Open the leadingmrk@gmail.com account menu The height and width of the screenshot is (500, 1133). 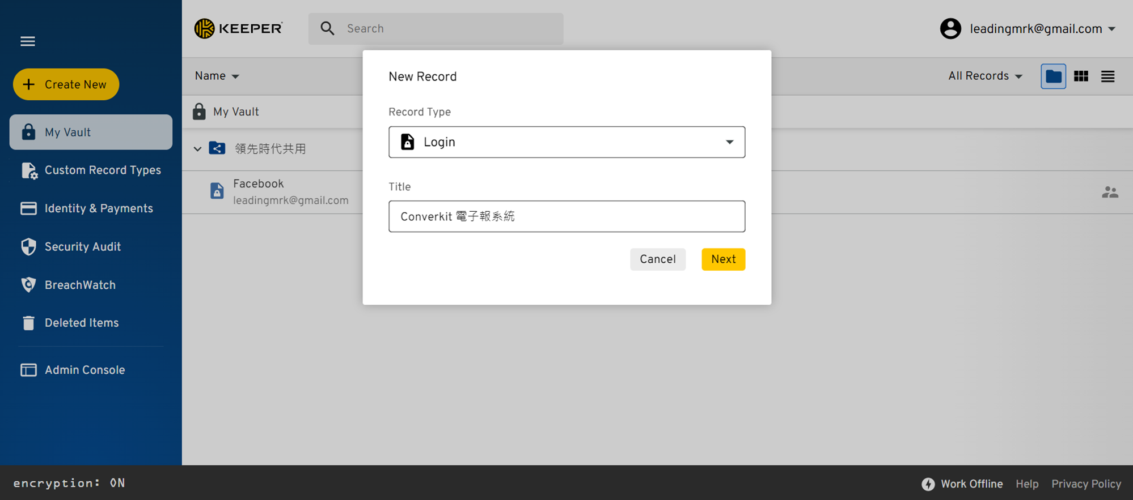[x=1042, y=29]
